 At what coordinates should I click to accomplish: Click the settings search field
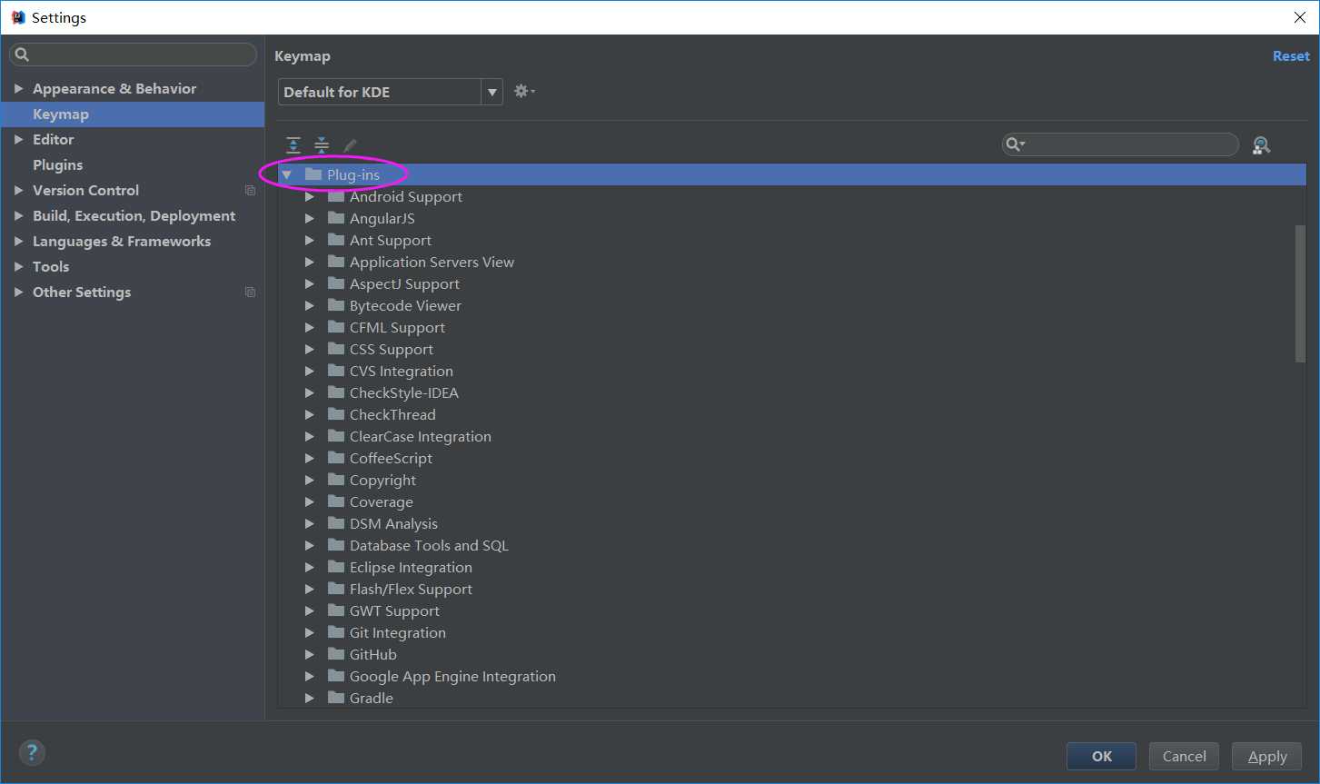133,55
